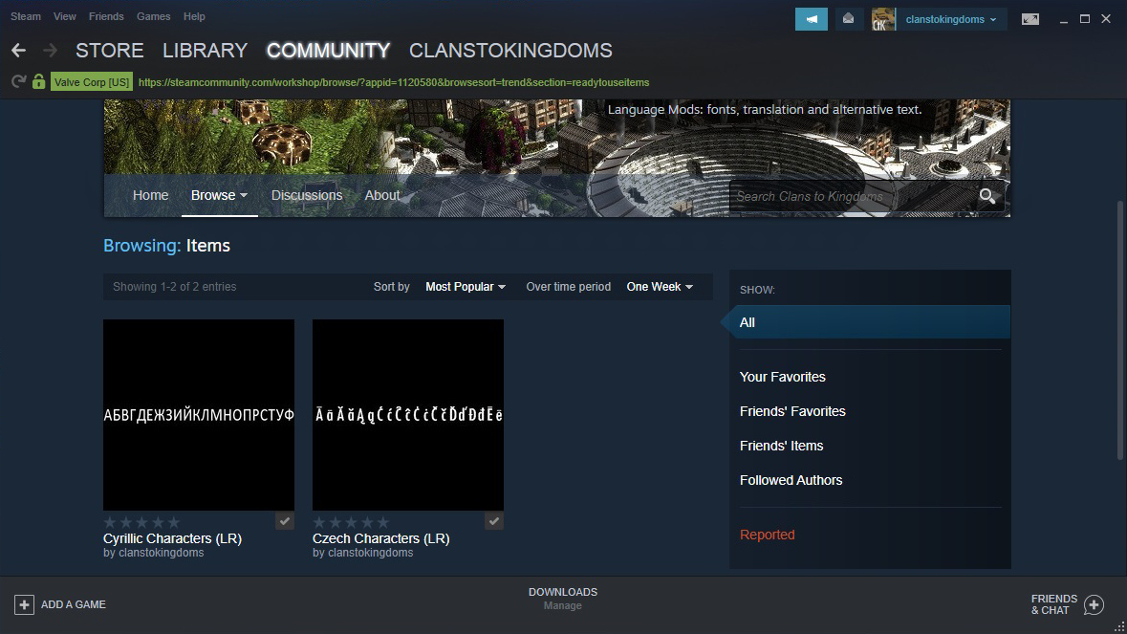The height and width of the screenshot is (634, 1127).
Task: Toggle subscribed checkmark on Cyrillic Characters
Action: tap(285, 521)
